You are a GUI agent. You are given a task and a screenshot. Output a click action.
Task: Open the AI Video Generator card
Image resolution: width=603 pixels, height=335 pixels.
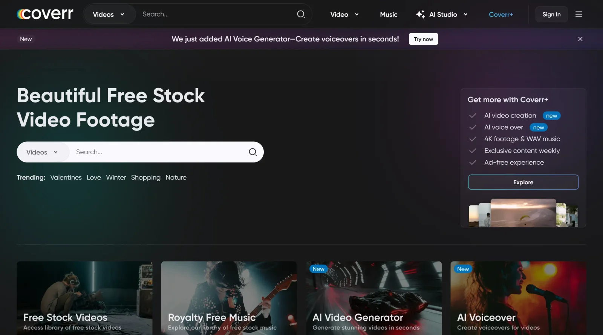point(373,298)
